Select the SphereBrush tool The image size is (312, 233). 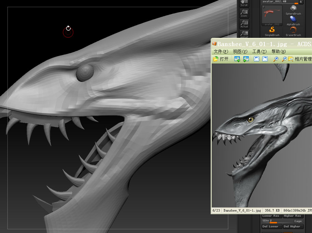tap(293, 10)
